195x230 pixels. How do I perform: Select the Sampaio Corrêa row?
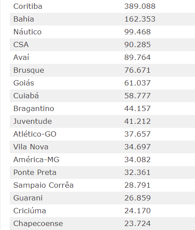point(102,185)
